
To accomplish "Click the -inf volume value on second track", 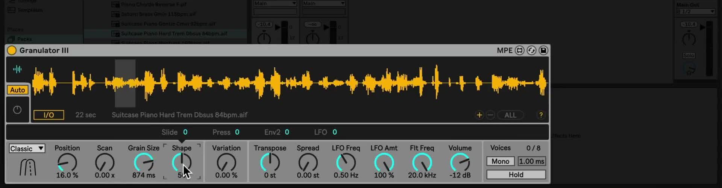I will pyautogui.click(x=312, y=24).
